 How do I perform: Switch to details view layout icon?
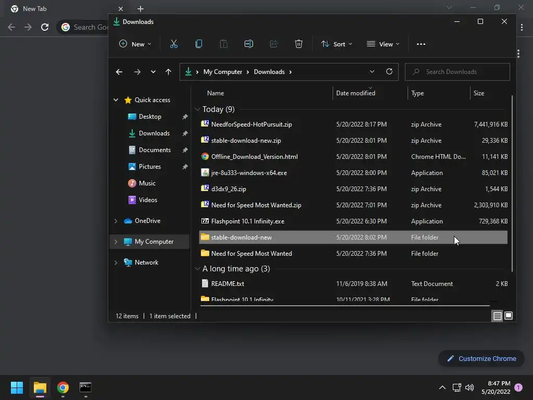coord(497,316)
